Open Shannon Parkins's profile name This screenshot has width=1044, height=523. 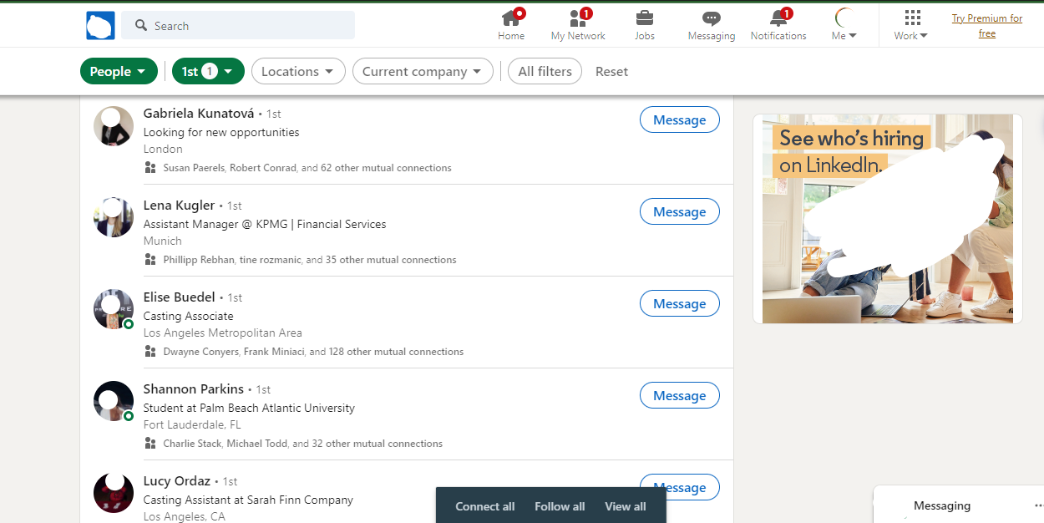[x=194, y=388]
